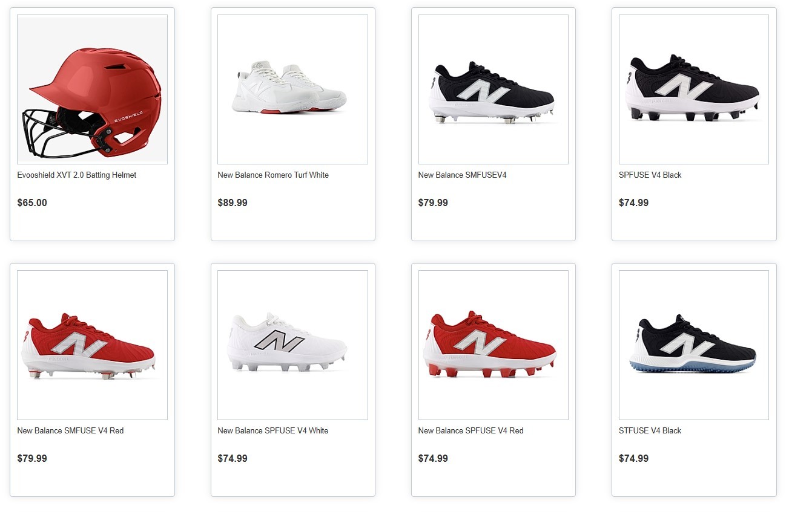
Task: Click the SPFUSE V4 Black cleat image
Action: [693, 89]
